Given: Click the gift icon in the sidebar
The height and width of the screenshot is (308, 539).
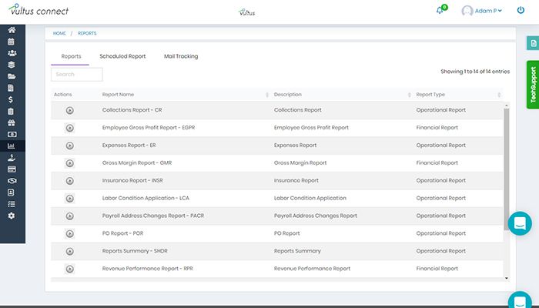Looking at the screenshot, I should (x=11, y=122).
